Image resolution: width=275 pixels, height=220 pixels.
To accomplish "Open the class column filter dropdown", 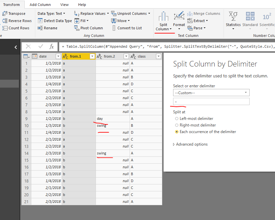I will [x=159, y=56].
